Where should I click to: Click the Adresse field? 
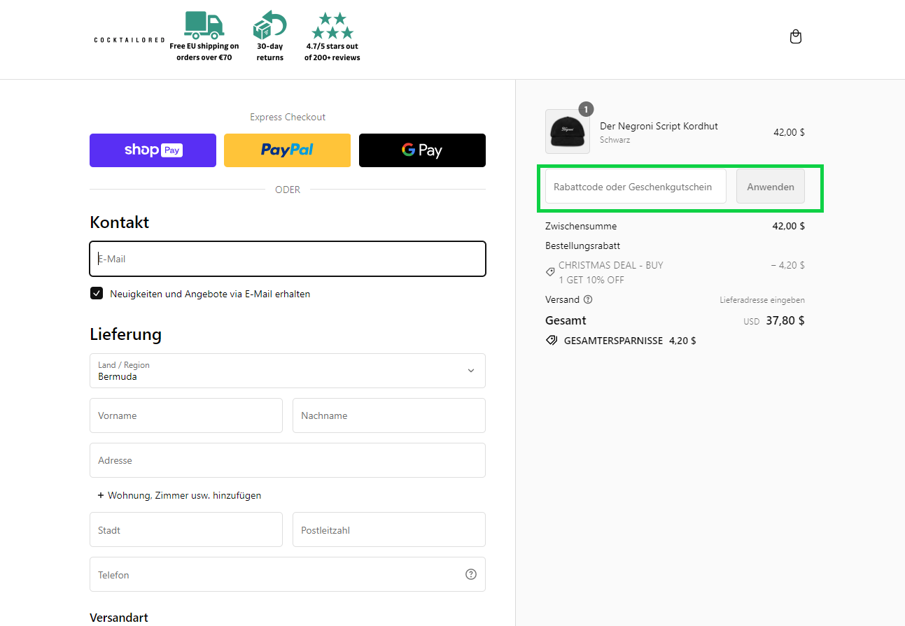coord(288,460)
